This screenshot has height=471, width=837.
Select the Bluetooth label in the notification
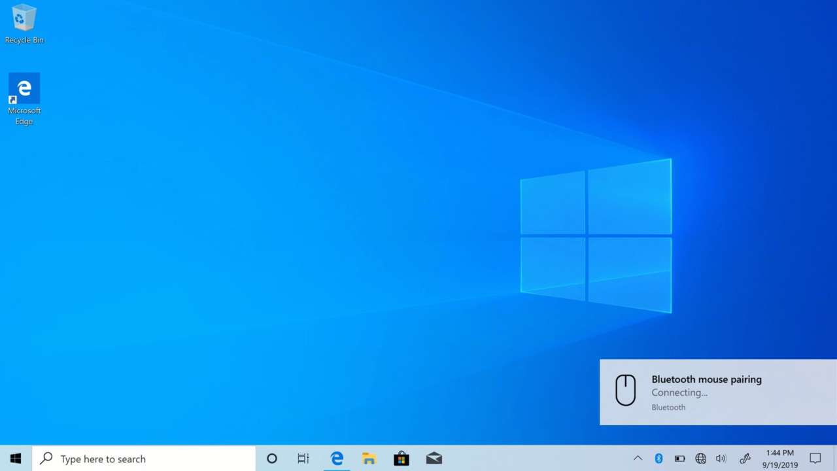click(668, 407)
